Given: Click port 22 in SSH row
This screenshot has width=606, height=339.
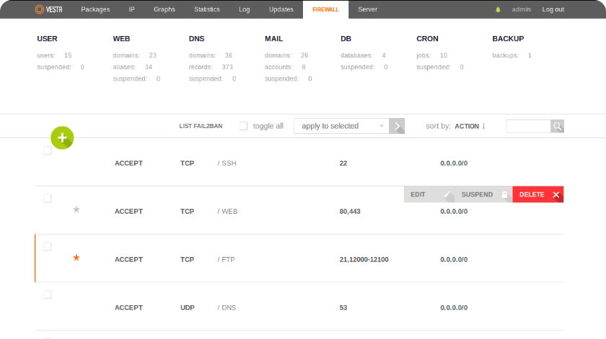Looking at the screenshot, I should [343, 163].
